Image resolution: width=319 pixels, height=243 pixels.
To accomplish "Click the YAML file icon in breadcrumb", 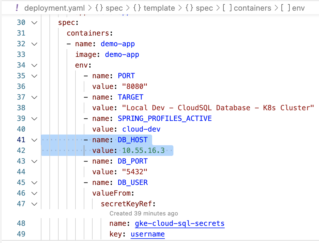I will click(17, 8).
